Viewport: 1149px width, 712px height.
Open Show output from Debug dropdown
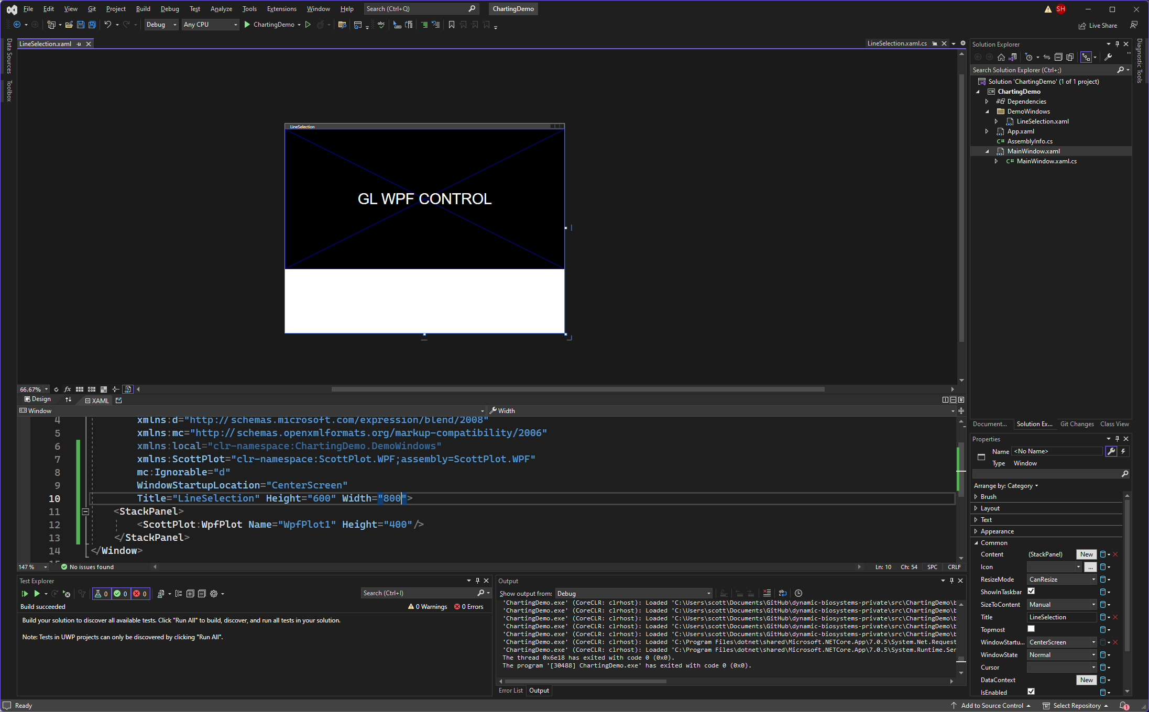click(x=634, y=594)
